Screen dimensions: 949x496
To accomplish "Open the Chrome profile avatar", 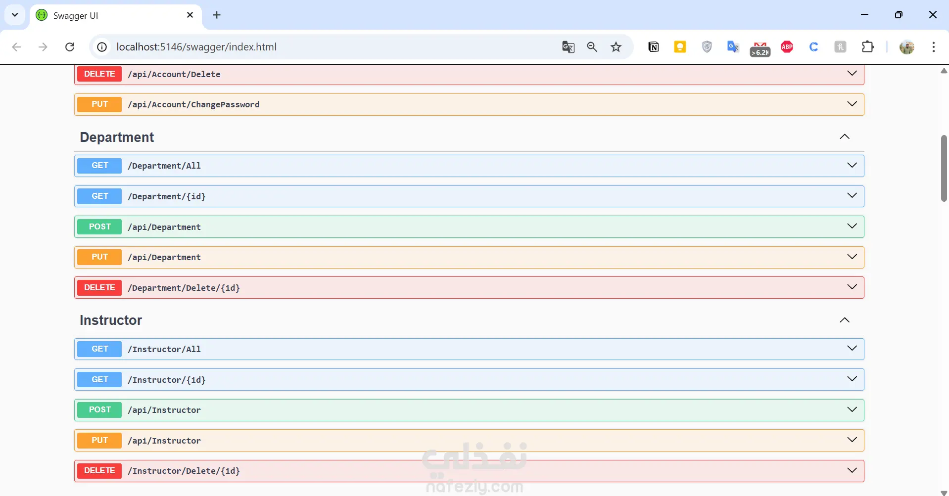I will coord(907,47).
